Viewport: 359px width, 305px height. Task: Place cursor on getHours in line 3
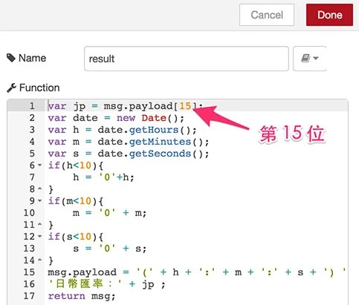154,130
